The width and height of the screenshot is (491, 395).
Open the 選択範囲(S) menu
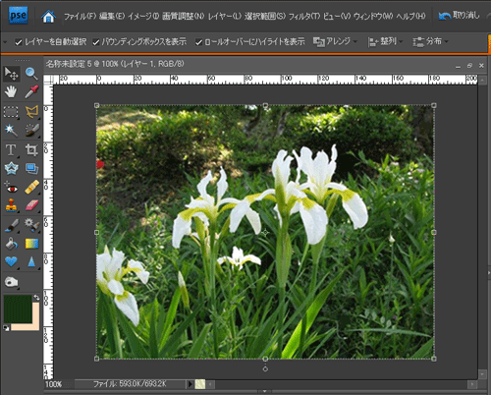pyautogui.click(x=265, y=16)
